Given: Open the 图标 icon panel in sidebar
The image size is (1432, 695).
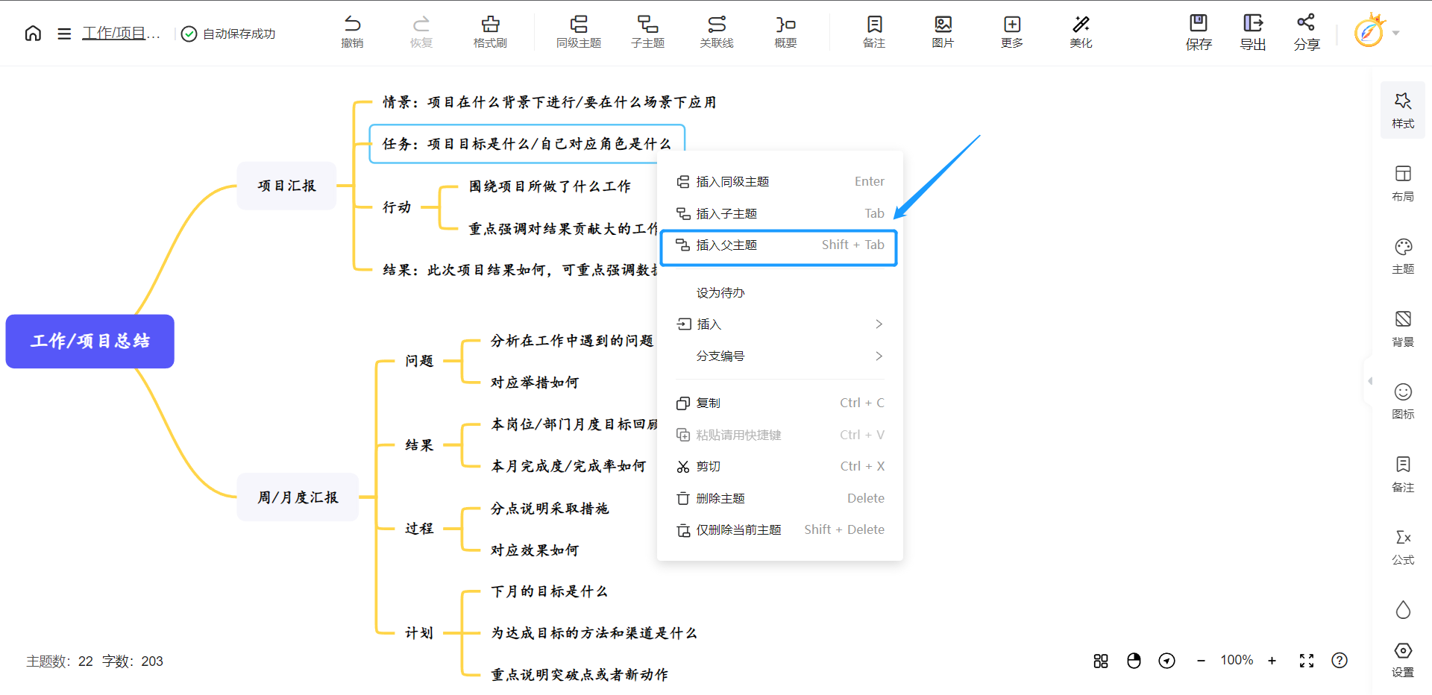Looking at the screenshot, I should coord(1403,400).
